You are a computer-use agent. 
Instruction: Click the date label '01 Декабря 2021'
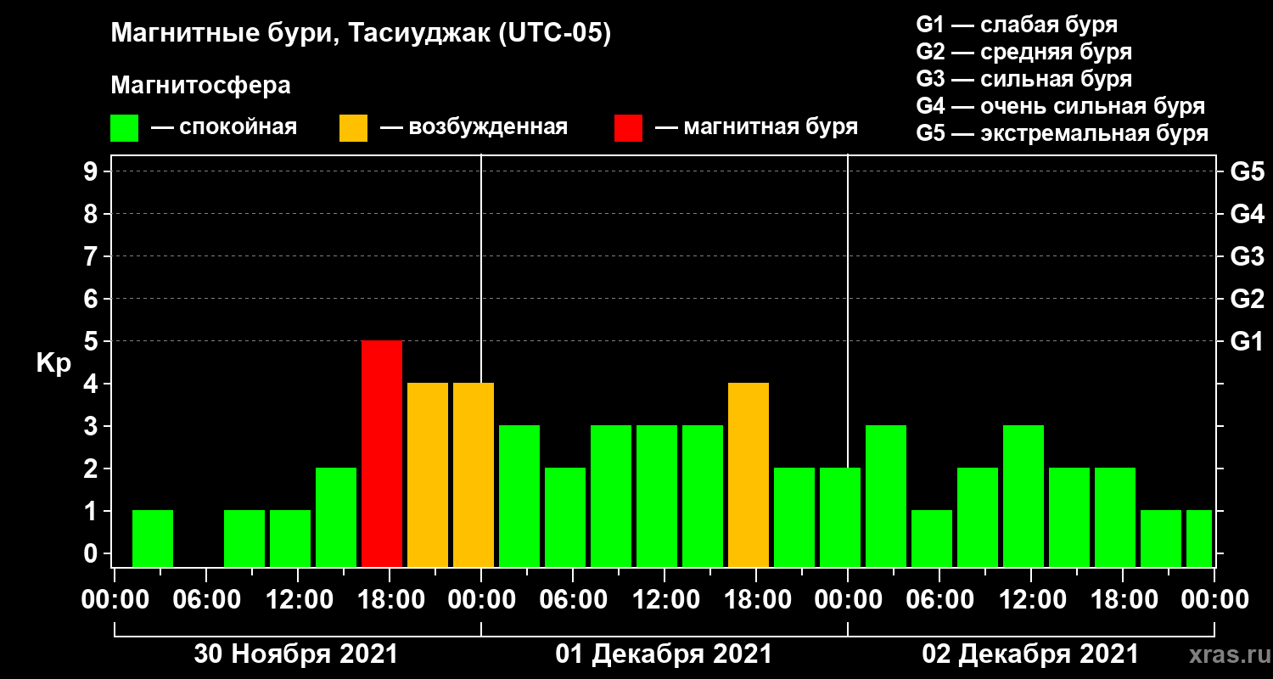tap(664, 654)
